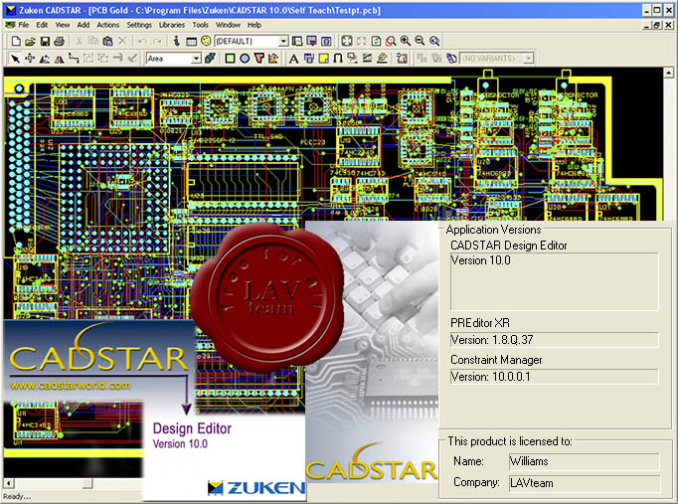
Task: Click the Paste clipboard icon
Action: [107, 41]
